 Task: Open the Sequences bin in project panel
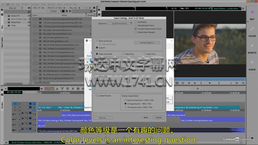click(x=15, y=22)
